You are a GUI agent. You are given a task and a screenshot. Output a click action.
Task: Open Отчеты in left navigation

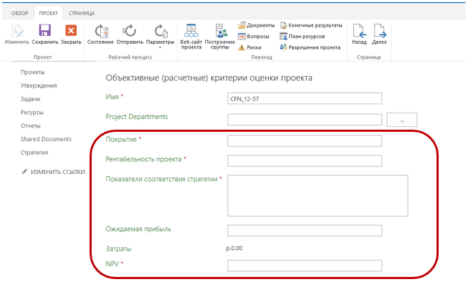[30, 126]
